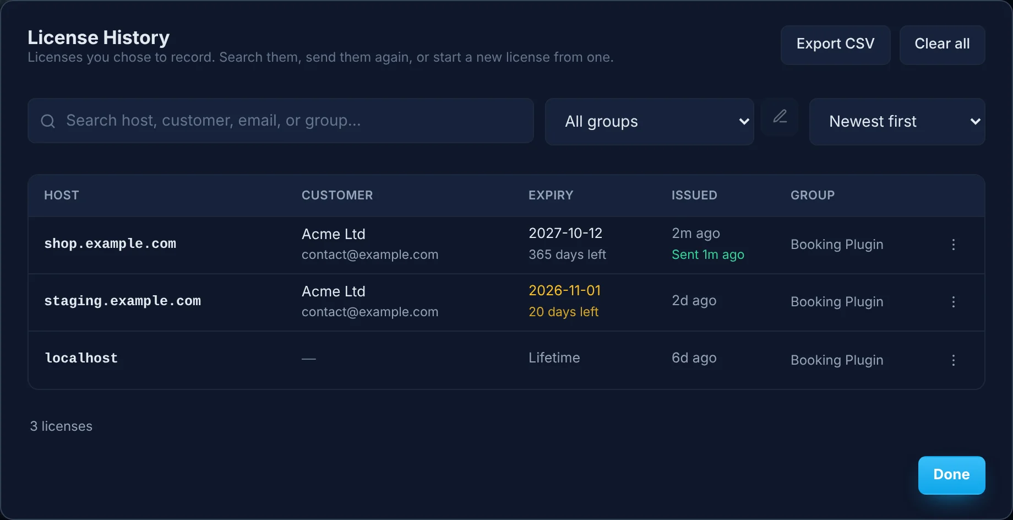Click the 2m ago issued time

(696, 234)
